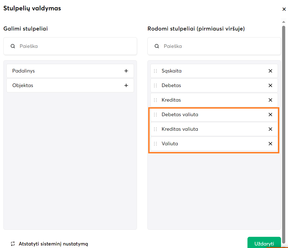The height and width of the screenshot is (248, 288).
Task: Add Objektas column with plus icon
Action: (126, 85)
